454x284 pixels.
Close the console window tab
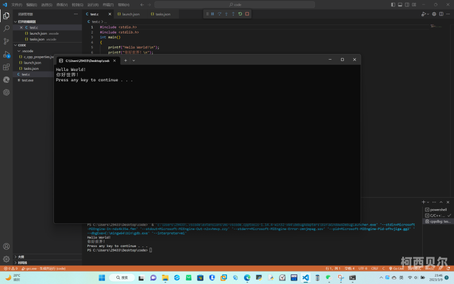pyautogui.click(x=115, y=61)
